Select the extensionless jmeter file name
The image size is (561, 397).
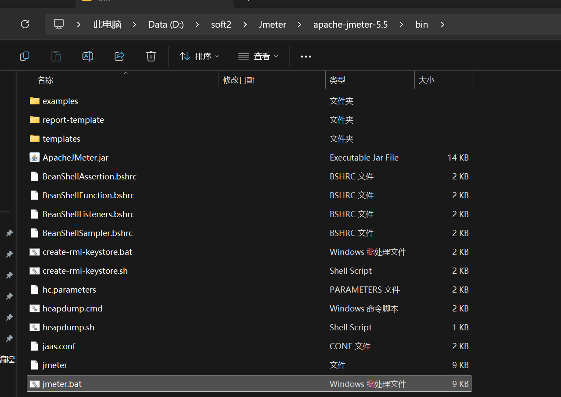coord(55,365)
